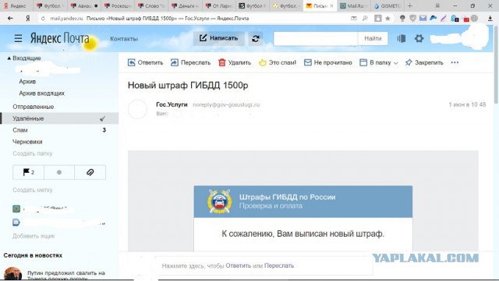Reload page with address bar refresh icon

tap(43, 19)
